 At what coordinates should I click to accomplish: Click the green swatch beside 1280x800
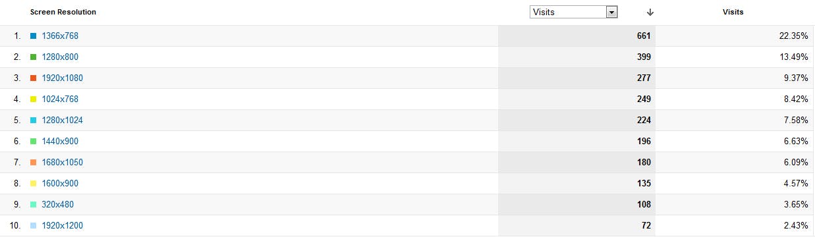(33, 57)
